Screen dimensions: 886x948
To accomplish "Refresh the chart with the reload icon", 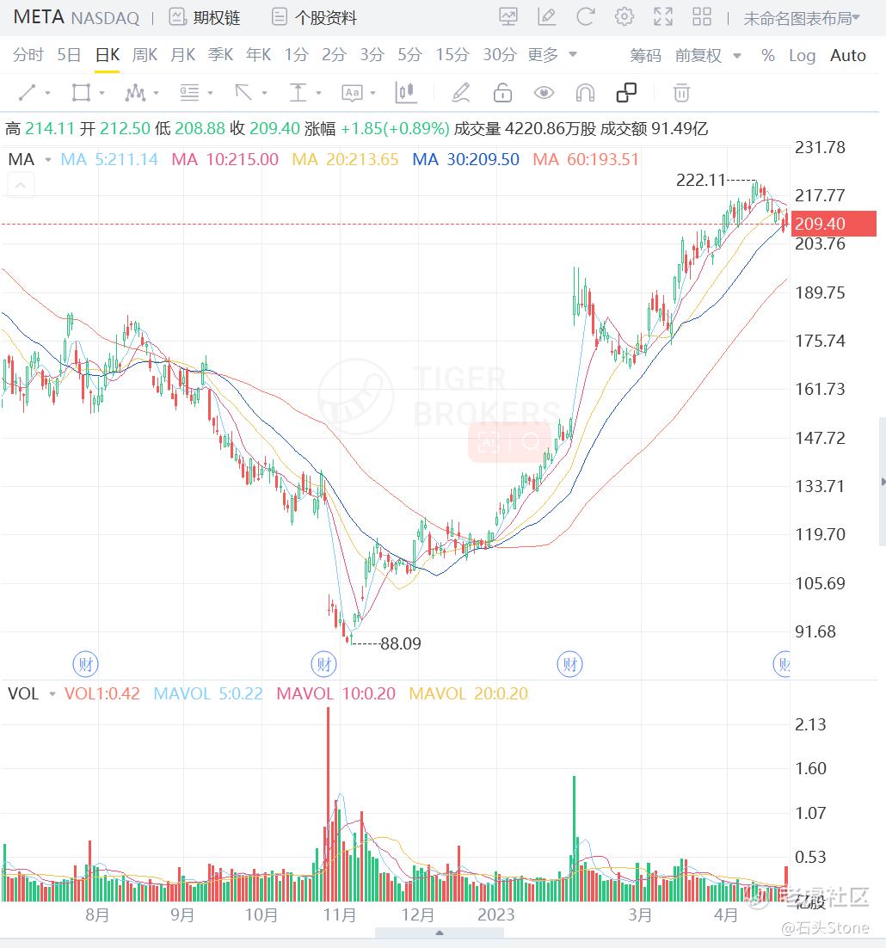I will (585, 17).
